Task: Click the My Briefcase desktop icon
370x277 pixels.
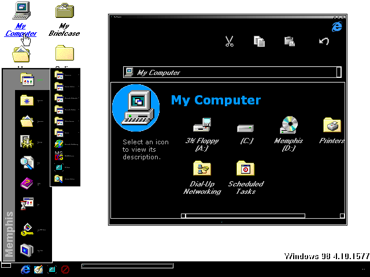Action: [64, 19]
